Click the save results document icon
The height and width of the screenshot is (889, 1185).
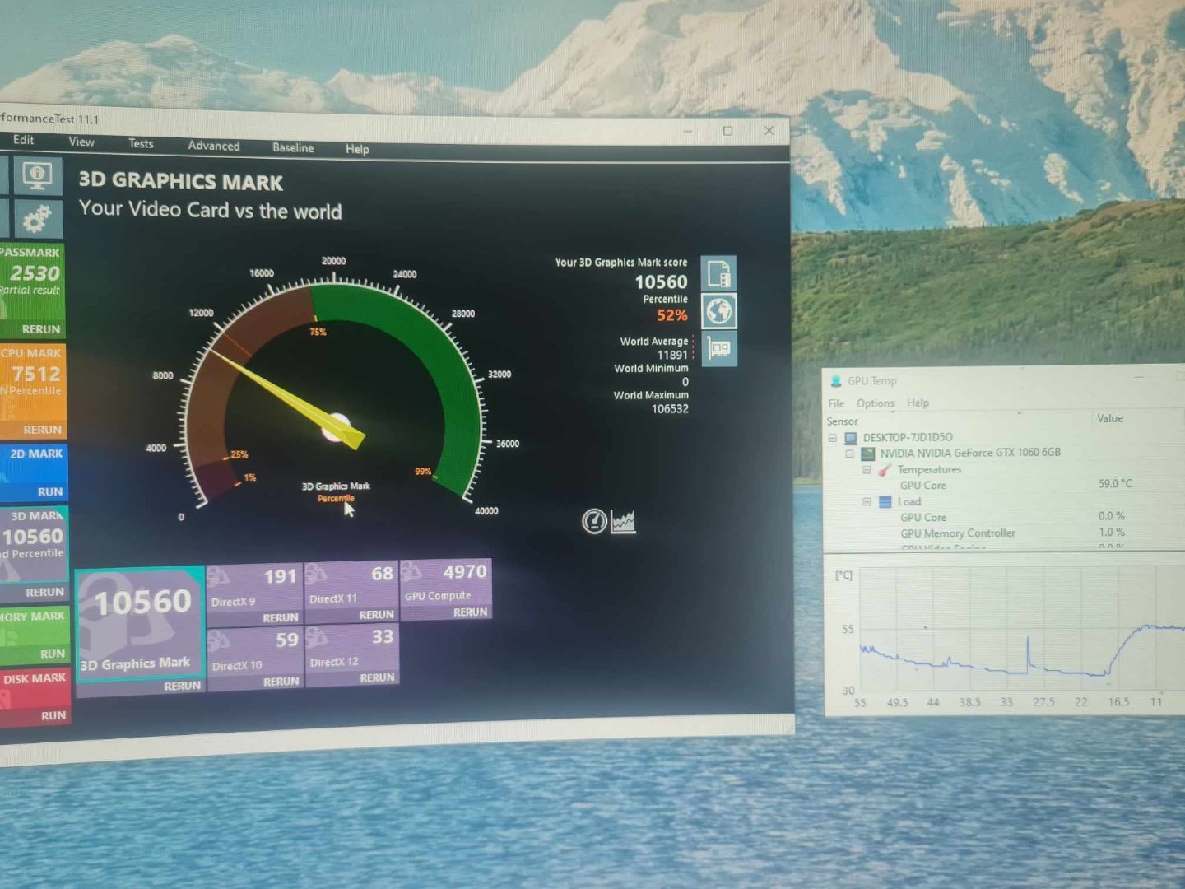(x=718, y=273)
